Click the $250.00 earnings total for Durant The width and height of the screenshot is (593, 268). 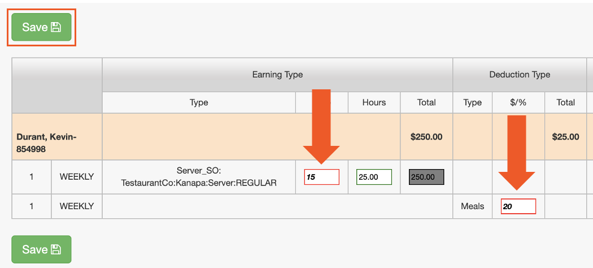(426, 136)
